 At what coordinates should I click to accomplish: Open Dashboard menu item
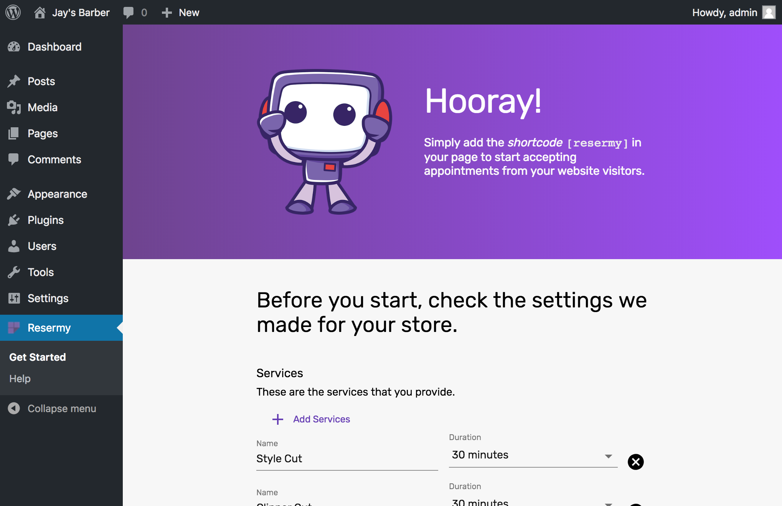[61, 47]
